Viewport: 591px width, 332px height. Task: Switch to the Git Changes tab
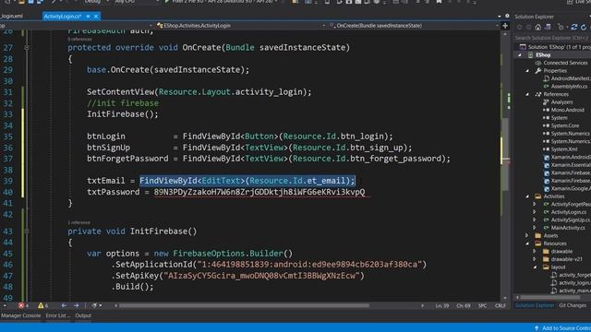pos(573,305)
